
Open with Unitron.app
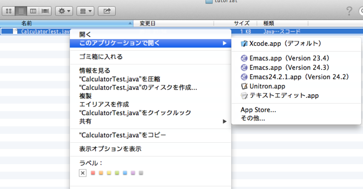pyautogui.click(x=296, y=86)
